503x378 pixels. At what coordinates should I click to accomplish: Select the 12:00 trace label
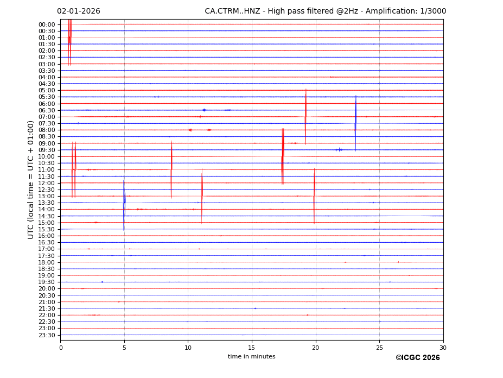coord(46,183)
